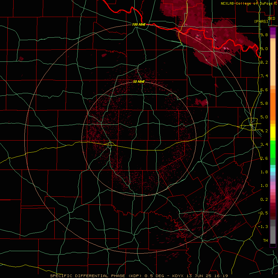Click the 7.4 legend value
The height and width of the screenshot is (278, 278).
click(264, 76)
